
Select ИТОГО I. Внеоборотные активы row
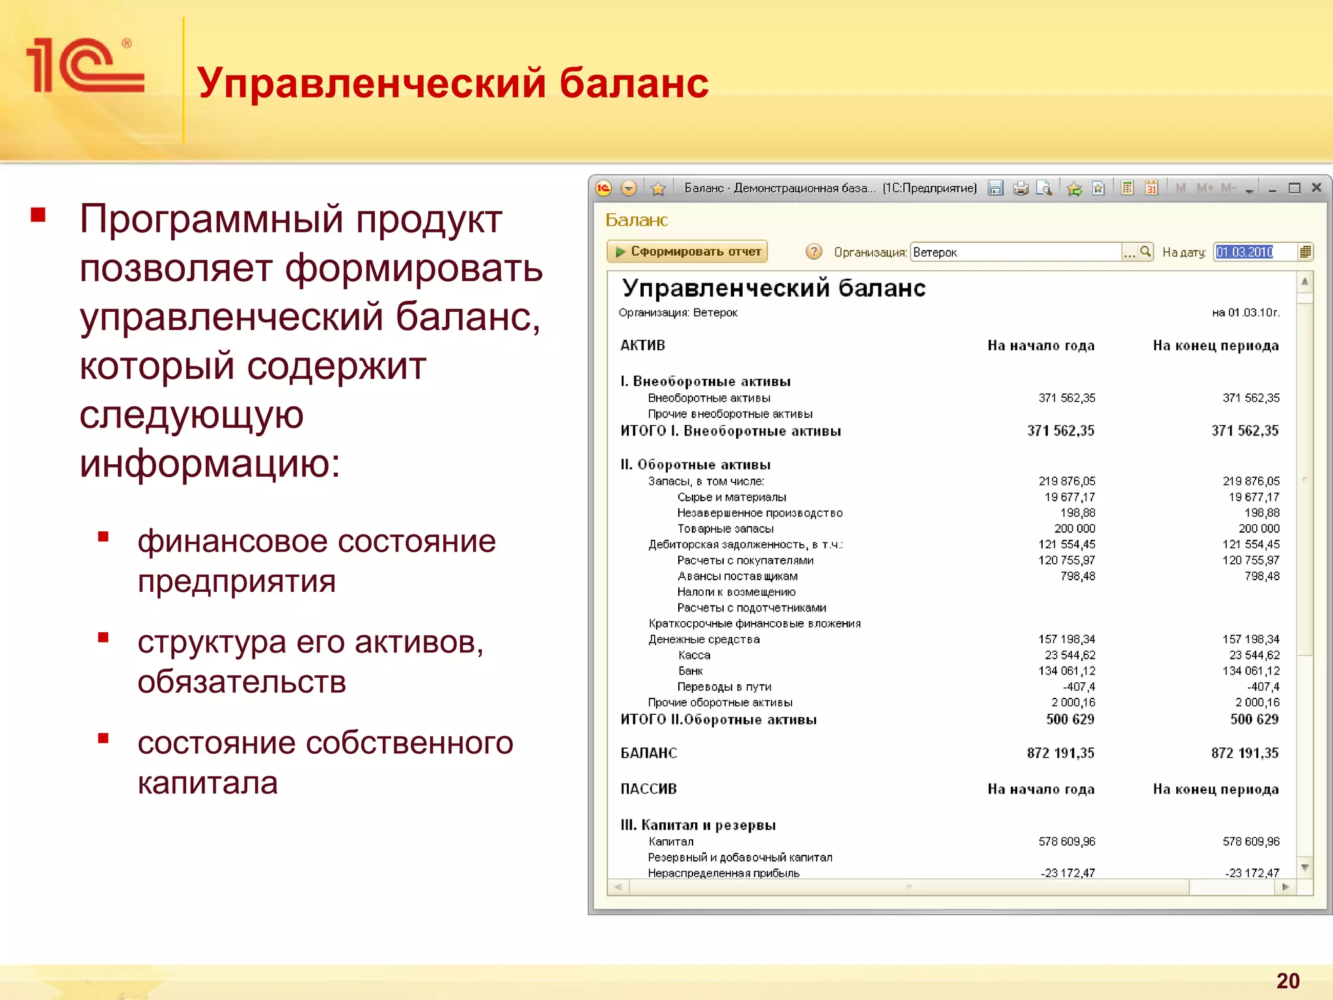coord(950,431)
